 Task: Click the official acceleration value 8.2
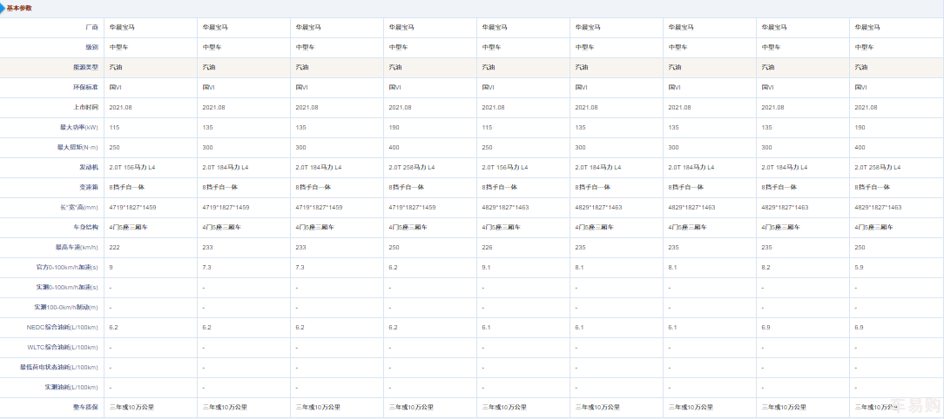click(765, 268)
